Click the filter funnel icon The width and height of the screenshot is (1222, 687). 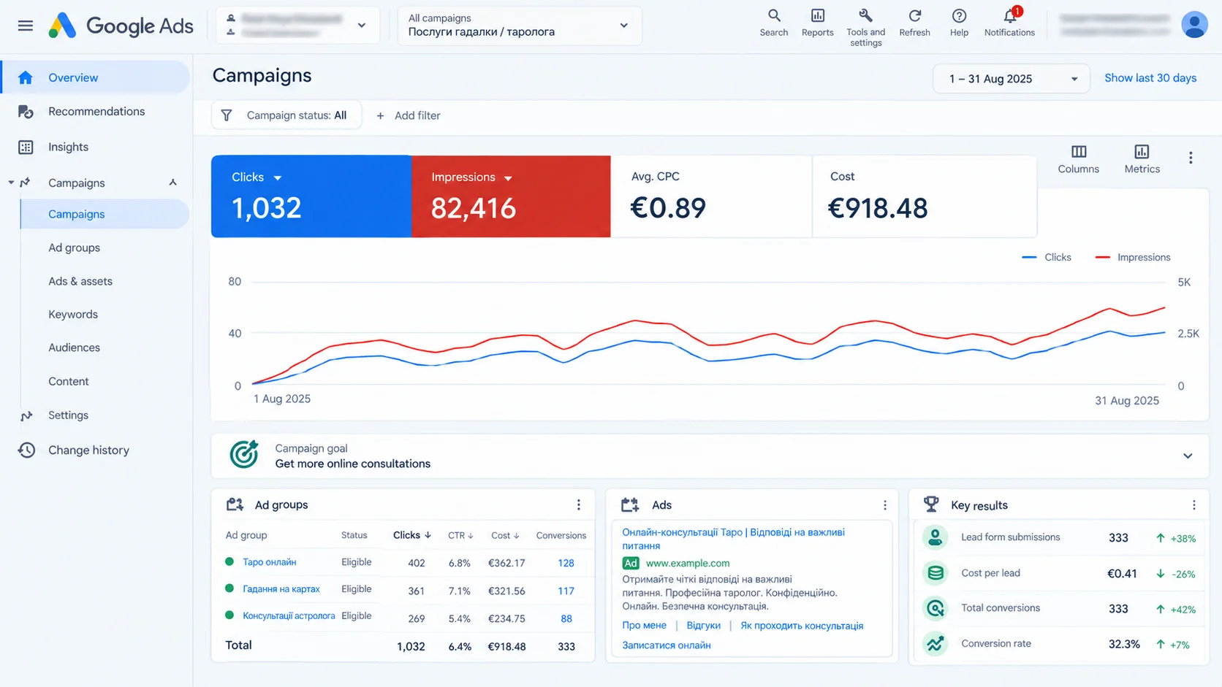pos(227,115)
